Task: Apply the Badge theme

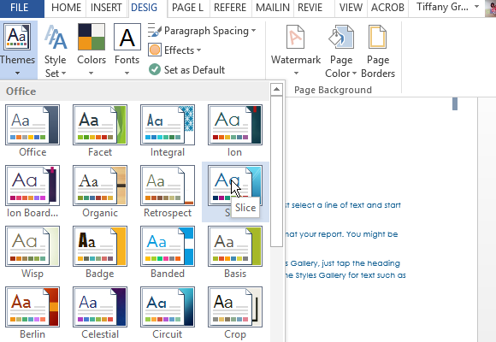Action: (100, 252)
